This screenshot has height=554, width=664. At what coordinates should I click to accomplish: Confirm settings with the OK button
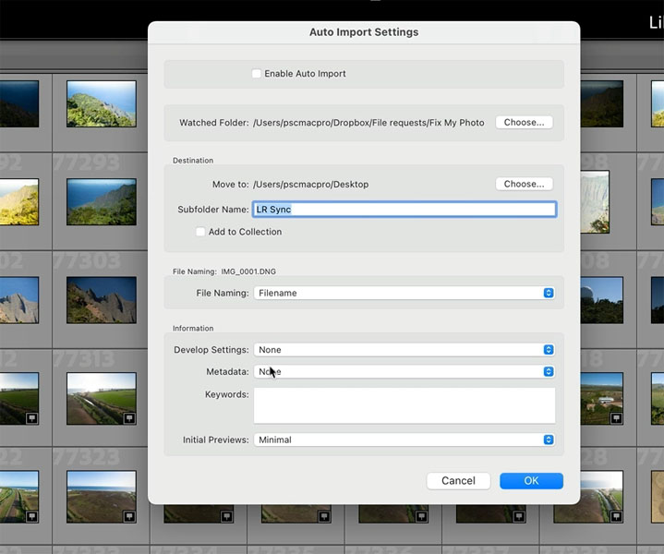click(531, 481)
